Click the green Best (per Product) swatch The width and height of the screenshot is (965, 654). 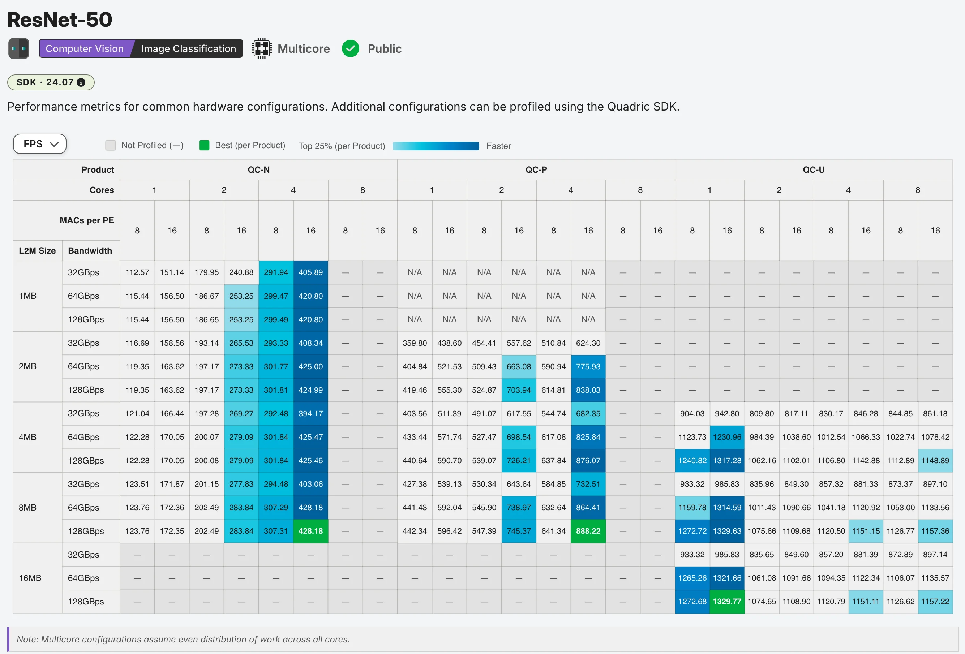pos(204,145)
